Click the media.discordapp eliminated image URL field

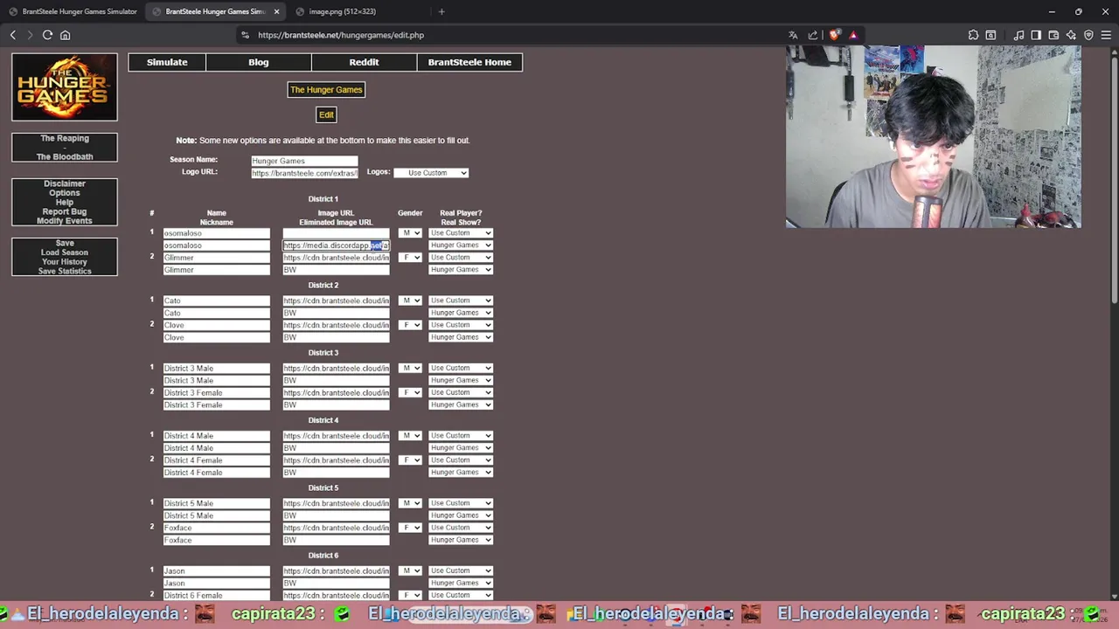point(336,245)
